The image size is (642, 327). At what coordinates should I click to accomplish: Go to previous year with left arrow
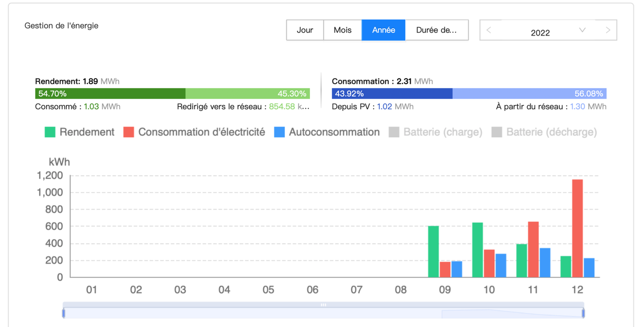tap(489, 30)
